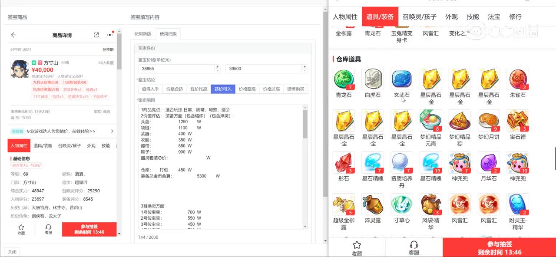Screen dimensions: 556x257
Task: Click the 九转天阶前百名 tag
Action: click(46, 82)
